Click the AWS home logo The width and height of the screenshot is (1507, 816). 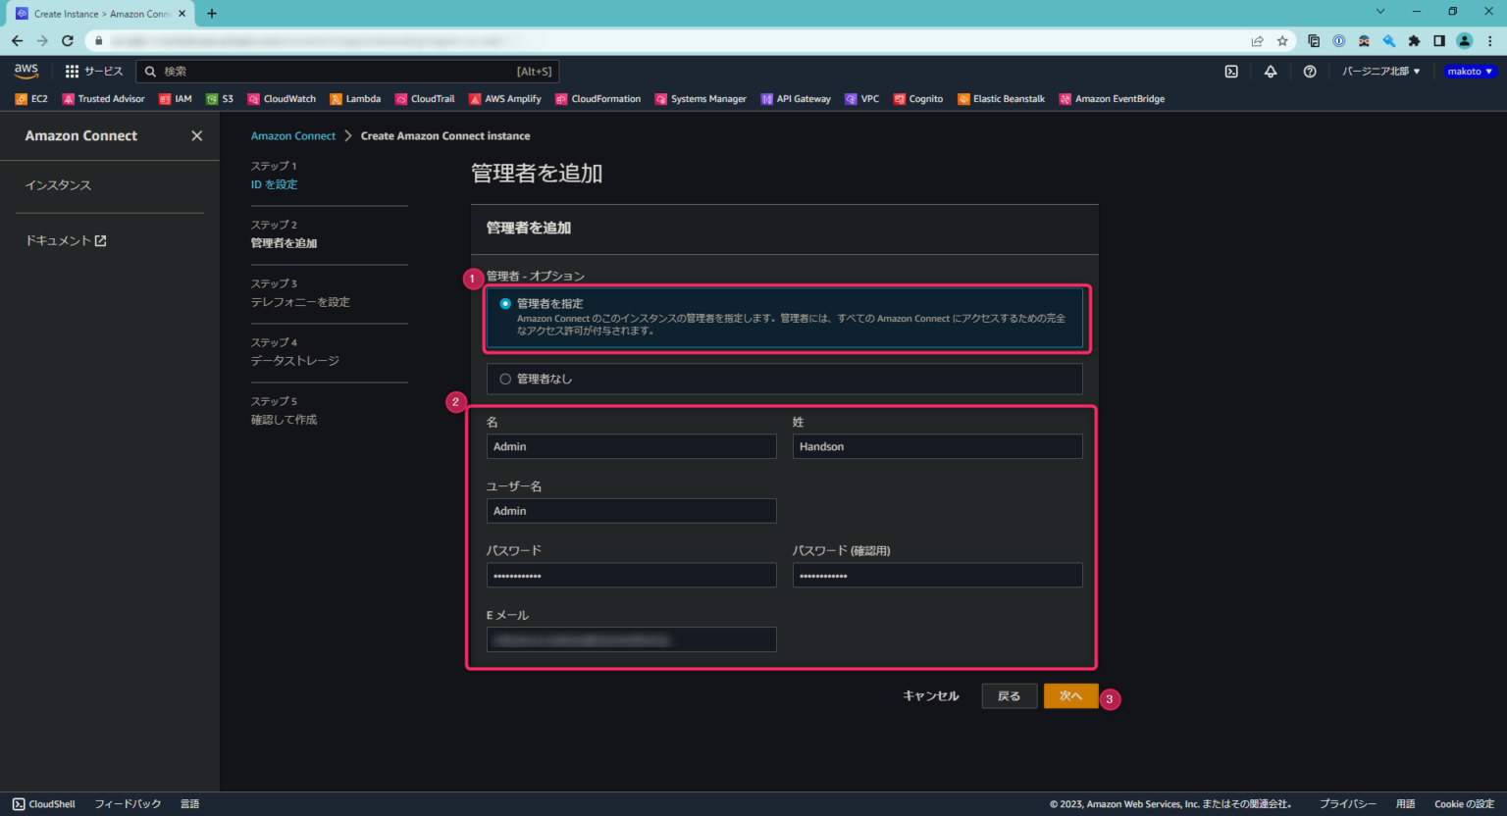tap(26, 71)
